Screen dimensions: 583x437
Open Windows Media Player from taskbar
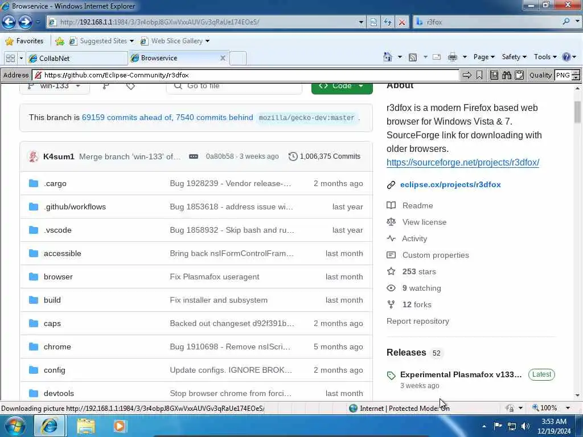(x=120, y=426)
